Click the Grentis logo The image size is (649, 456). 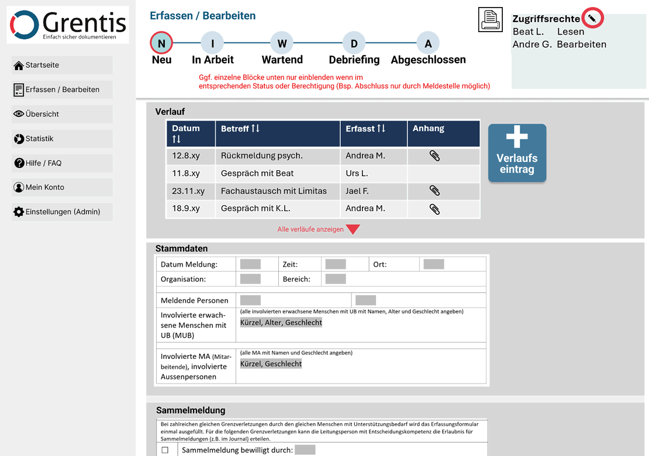tap(68, 25)
